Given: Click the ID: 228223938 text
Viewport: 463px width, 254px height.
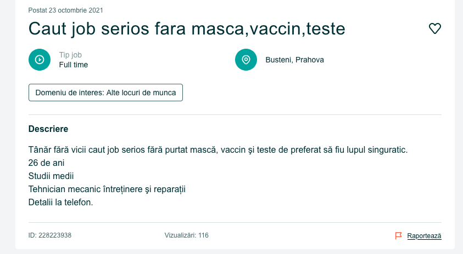Looking at the screenshot, I should (x=50, y=235).
